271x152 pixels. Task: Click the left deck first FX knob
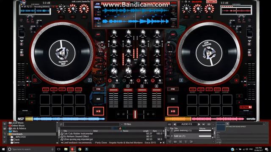click(x=61, y=9)
